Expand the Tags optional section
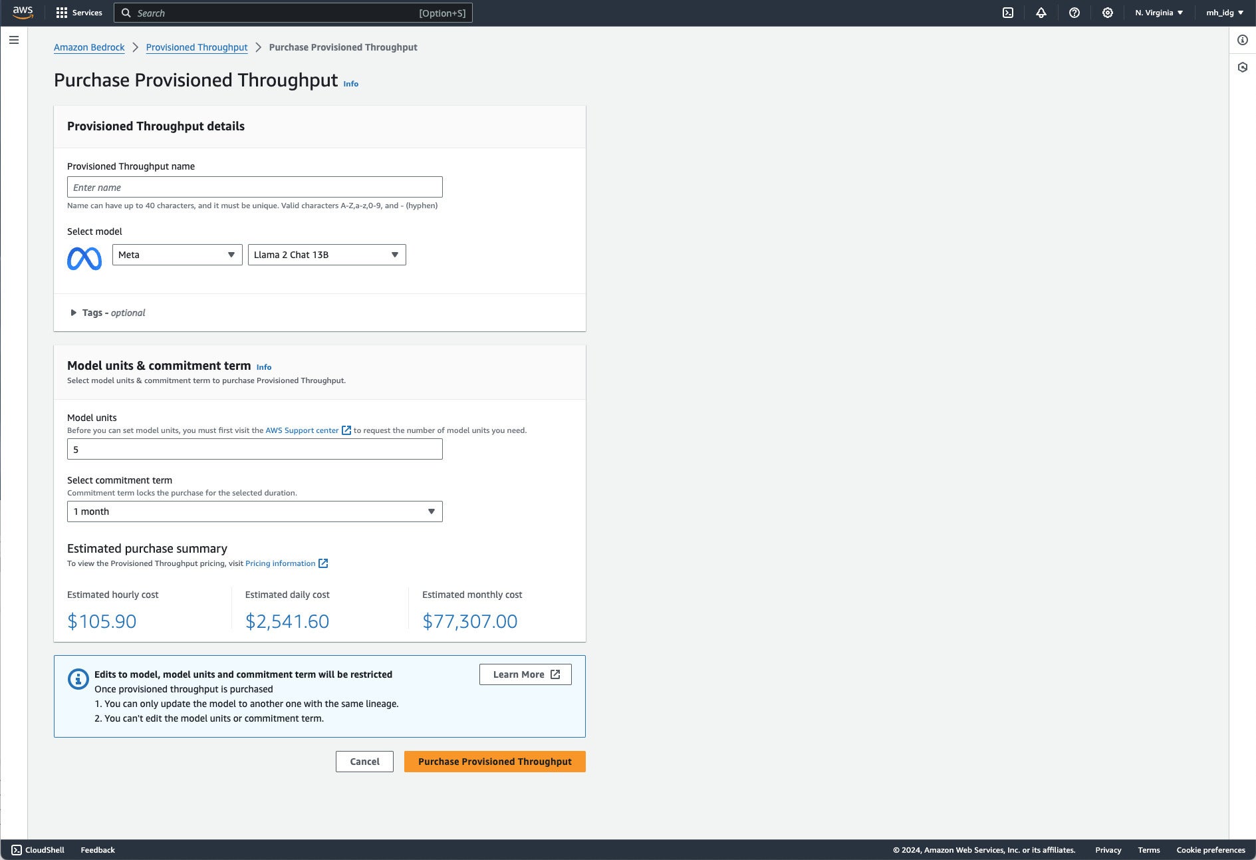The image size is (1256, 860). point(107,313)
